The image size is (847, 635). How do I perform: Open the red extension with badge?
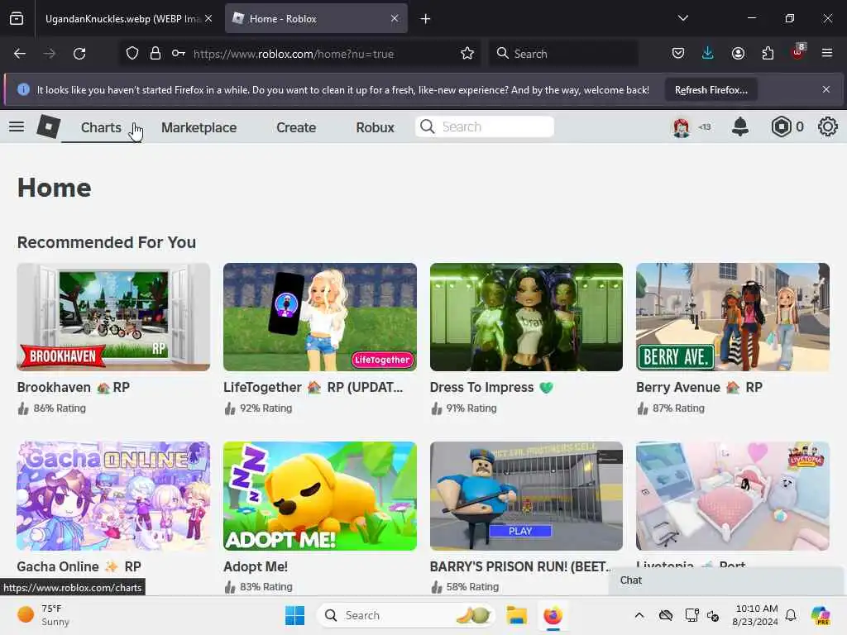[798, 52]
